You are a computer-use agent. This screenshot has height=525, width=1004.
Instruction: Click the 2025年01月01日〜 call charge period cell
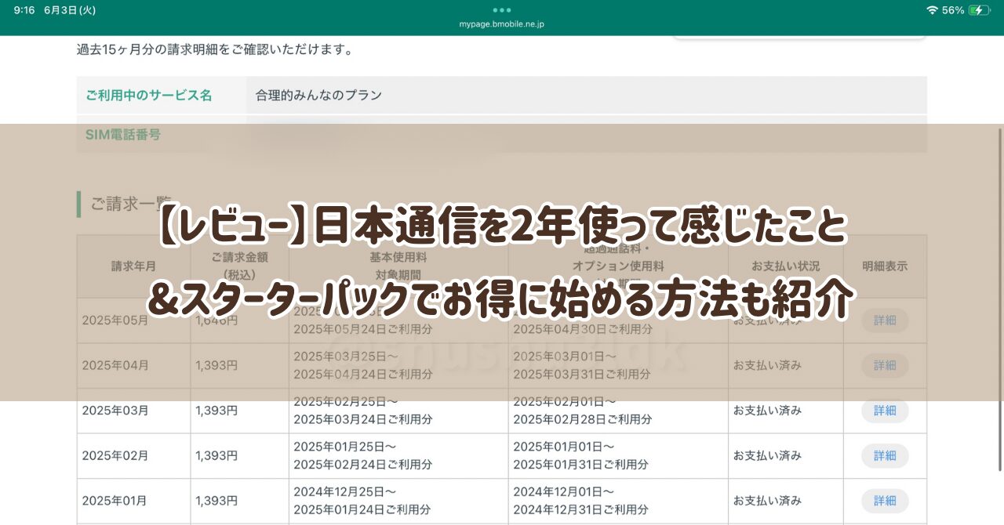618,456
